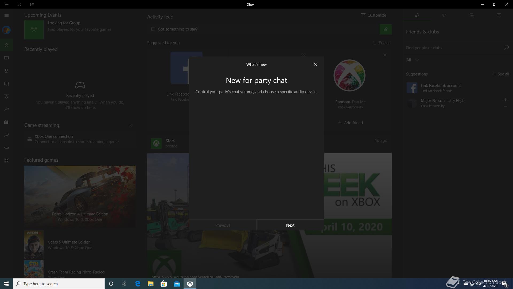
Task: Open Settings gear in sidebar
Action: (6, 161)
